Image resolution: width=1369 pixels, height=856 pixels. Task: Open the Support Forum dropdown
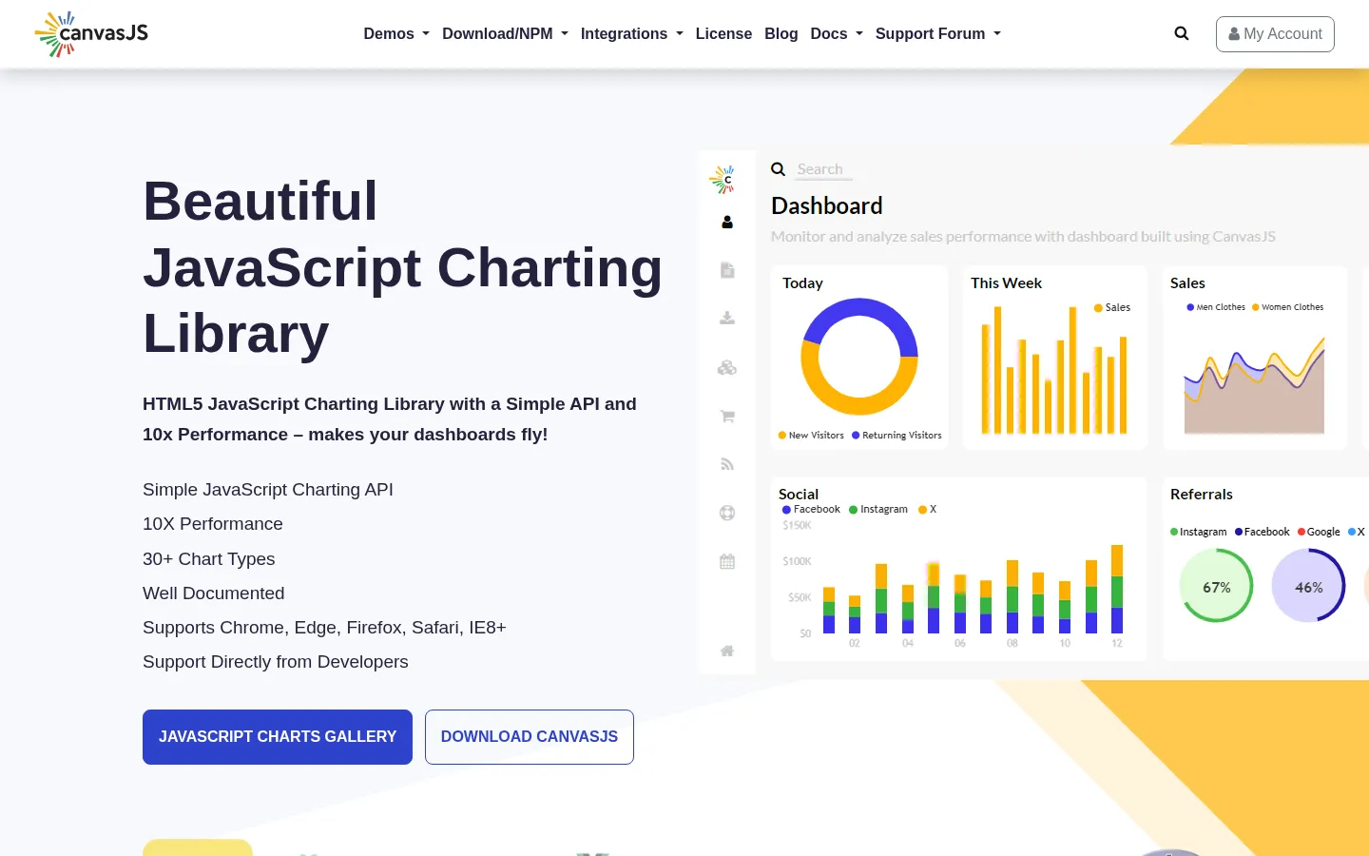(x=937, y=33)
